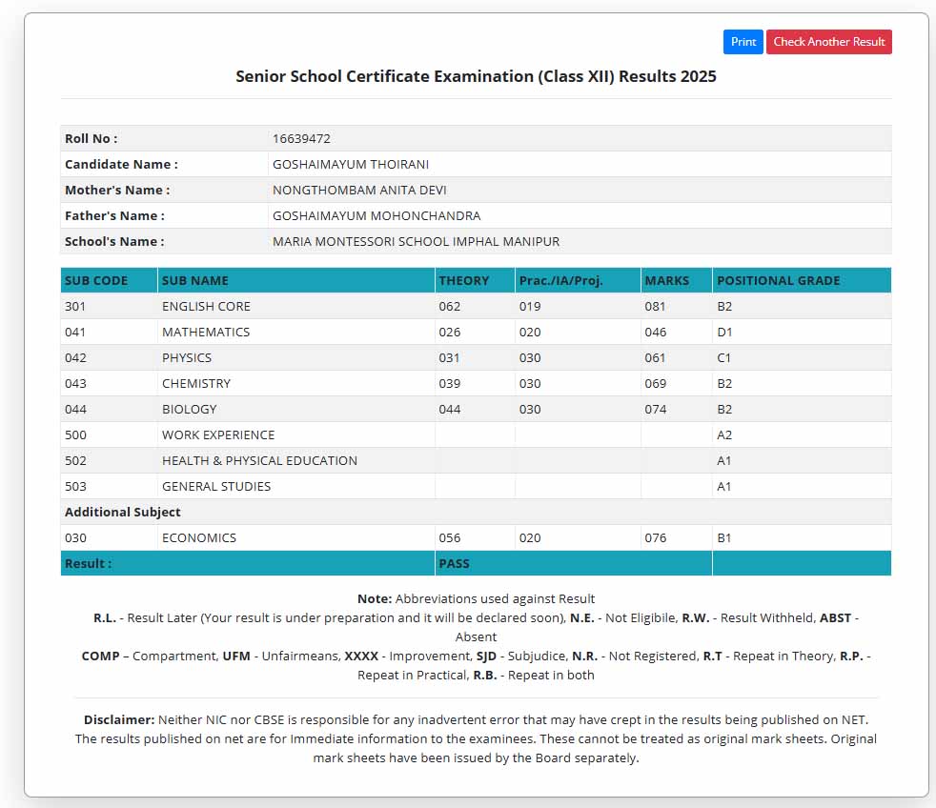Select the CHEMISTRY theory marks 039

pos(449,384)
